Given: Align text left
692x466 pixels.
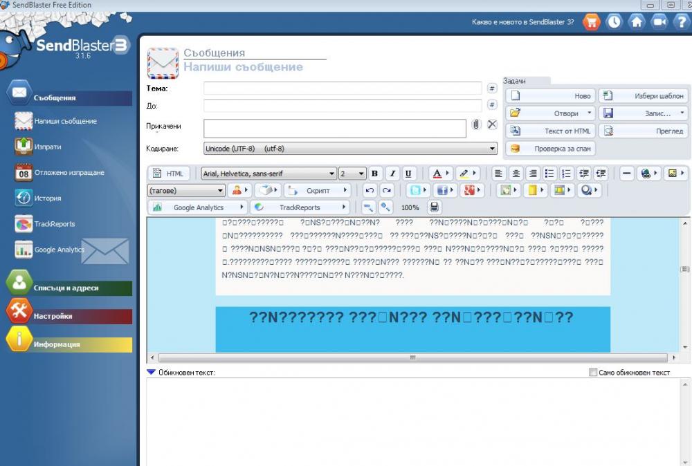Looking at the screenshot, I should 499,174.
